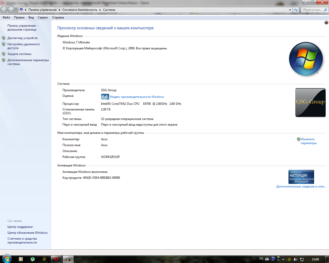
Task: Click shield icon next to Изменить параметры
Action: (299, 139)
